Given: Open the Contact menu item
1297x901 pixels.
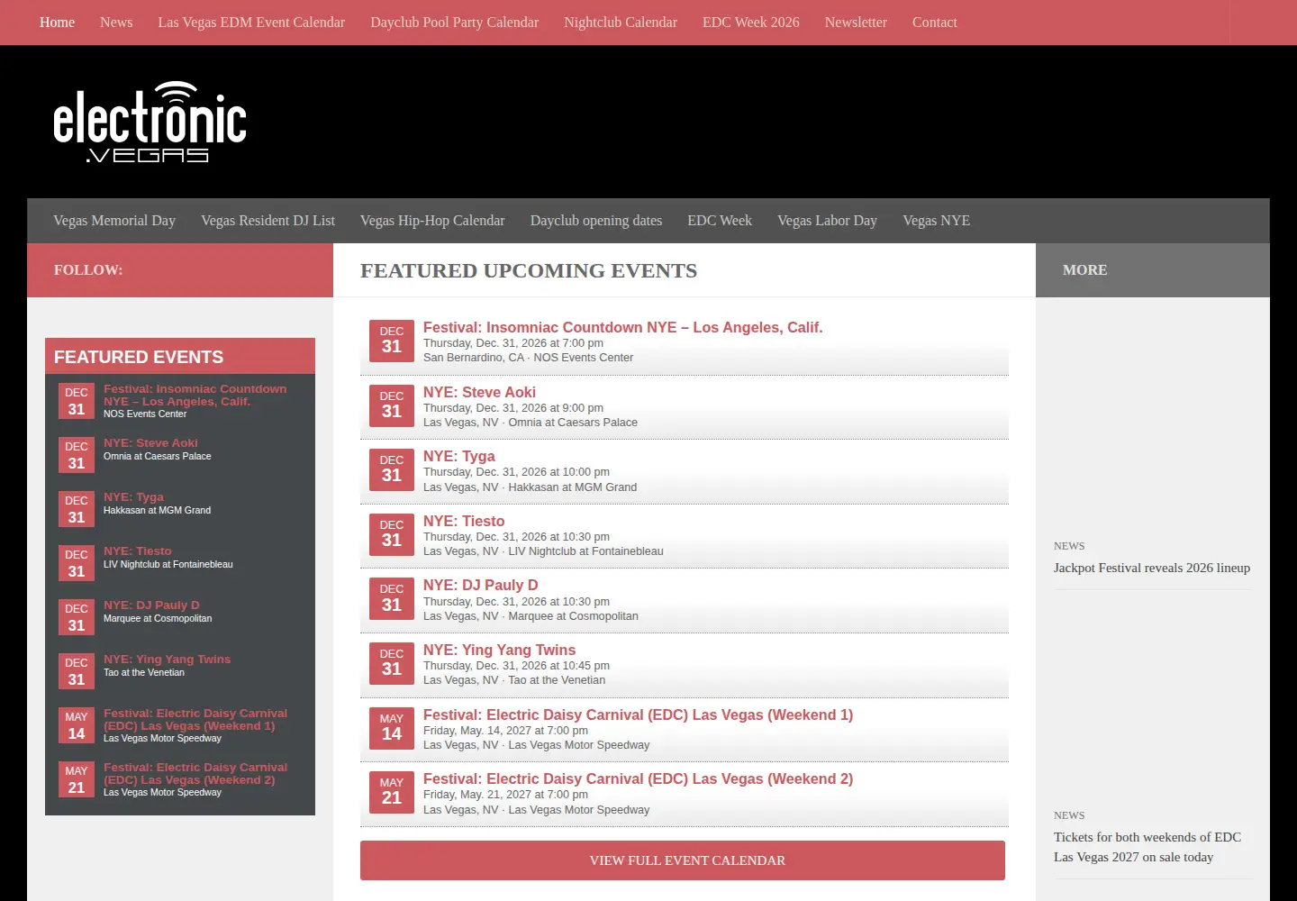Looking at the screenshot, I should (935, 23).
